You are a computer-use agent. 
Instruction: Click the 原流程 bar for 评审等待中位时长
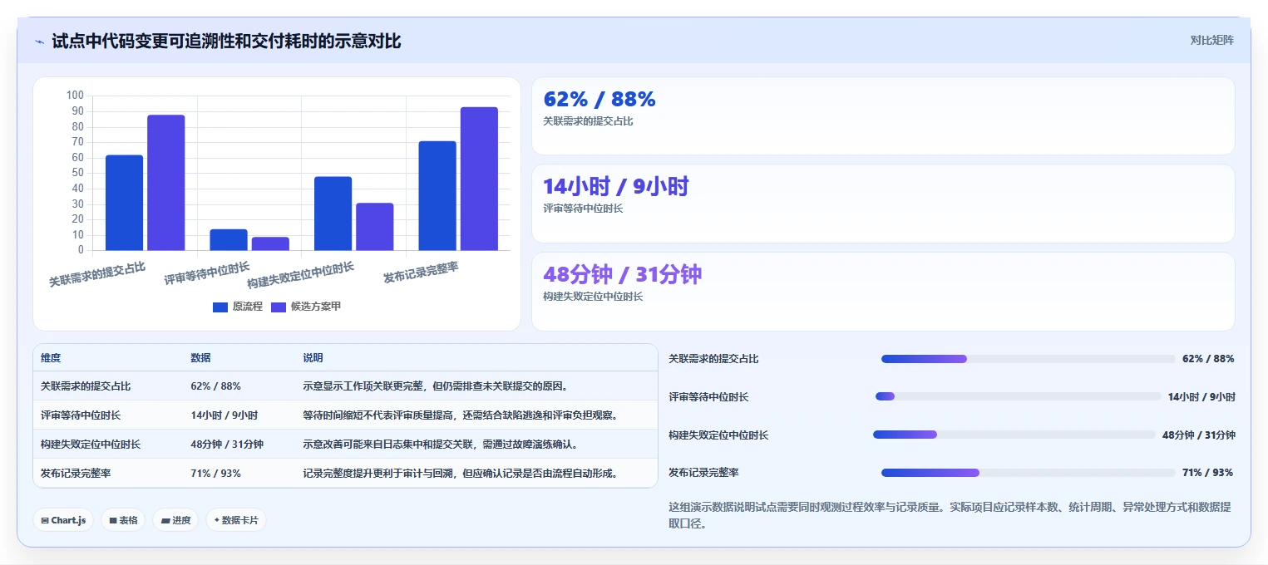[229, 239]
